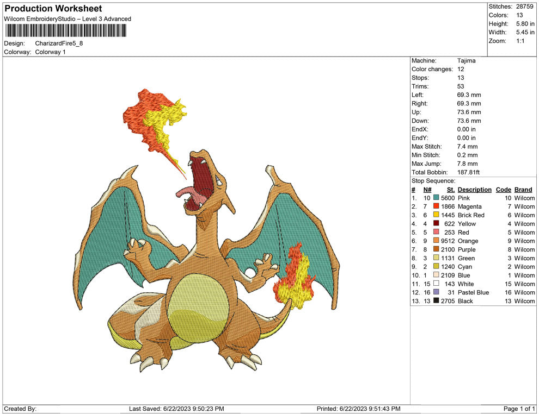Screen dimensions: 539x414
Task: Select the Page 1 of 1 footer text
Action: pos(519,409)
